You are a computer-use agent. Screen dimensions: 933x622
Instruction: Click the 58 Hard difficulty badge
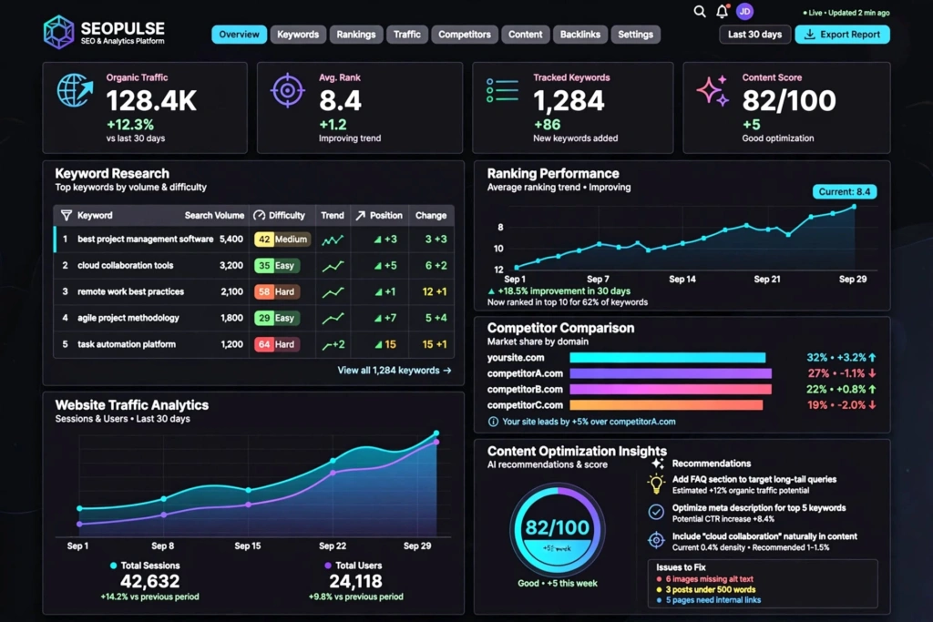[x=277, y=292]
